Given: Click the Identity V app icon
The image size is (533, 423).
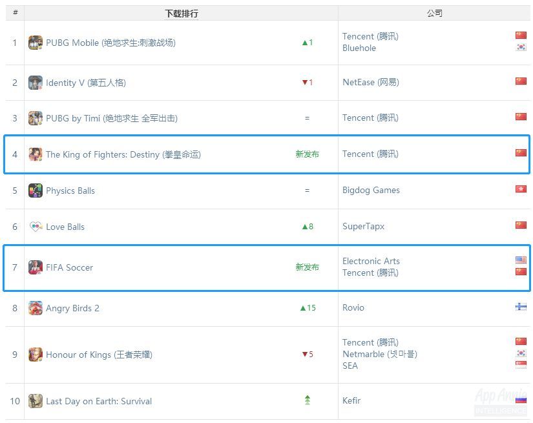Looking at the screenshot, I should 36,83.
